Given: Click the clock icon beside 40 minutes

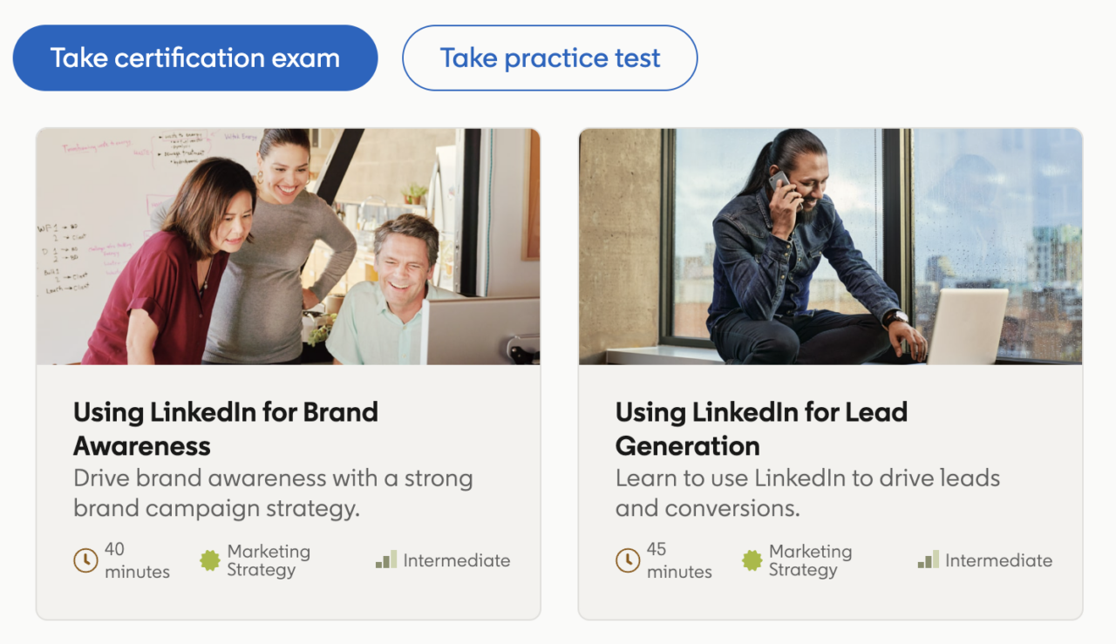Looking at the screenshot, I should pyautogui.click(x=85, y=560).
